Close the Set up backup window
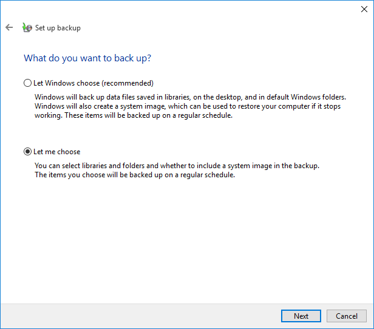Viewport: 374px width, 329px height. click(363, 9)
